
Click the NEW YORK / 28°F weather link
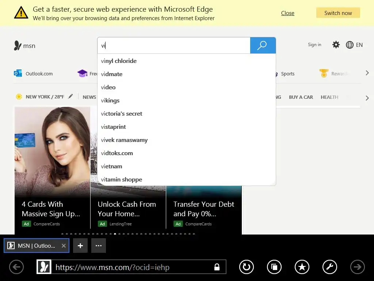pos(45,97)
